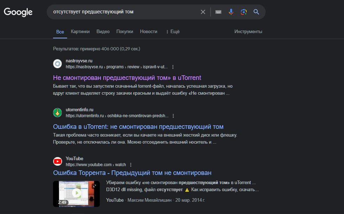
Task: Click the nastroyvse.ru site favicon
Action: [57, 64]
